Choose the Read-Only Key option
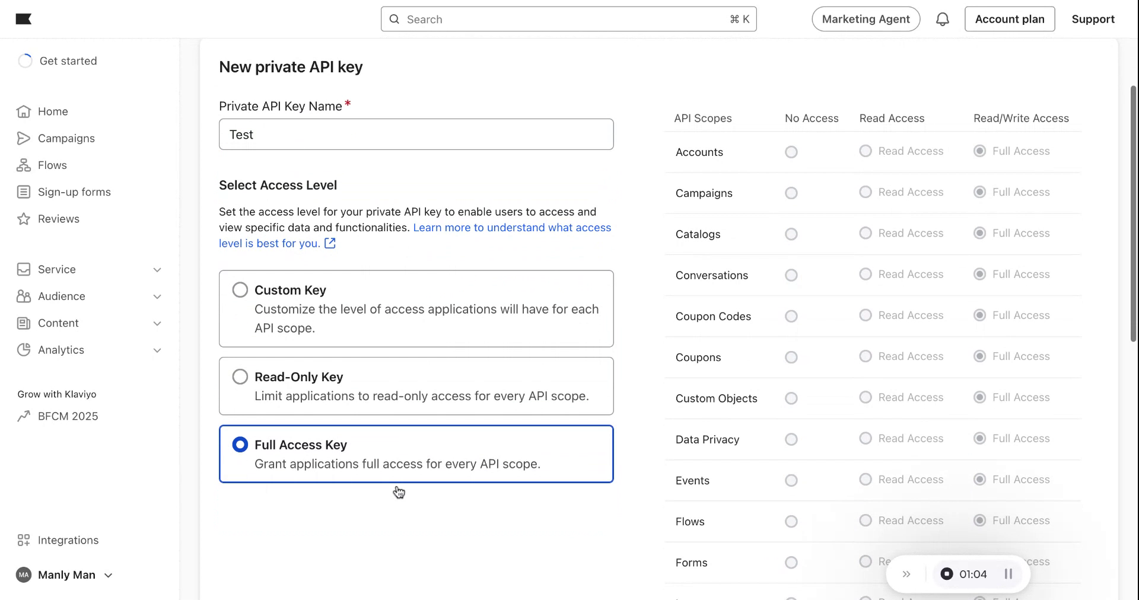The height and width of the screenshot is (600, 1139). (240, 377)
